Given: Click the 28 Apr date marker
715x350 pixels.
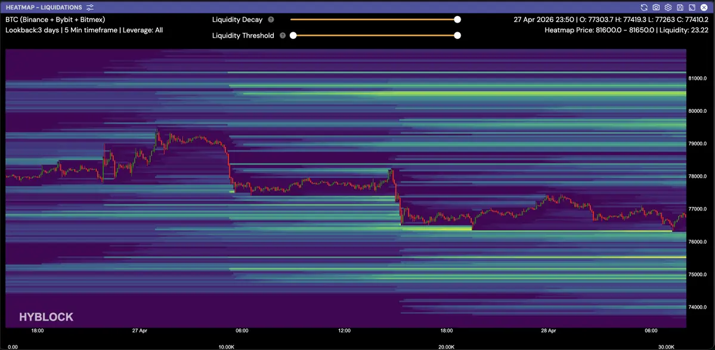Looking at the screenshot, I should coord(548,330).
